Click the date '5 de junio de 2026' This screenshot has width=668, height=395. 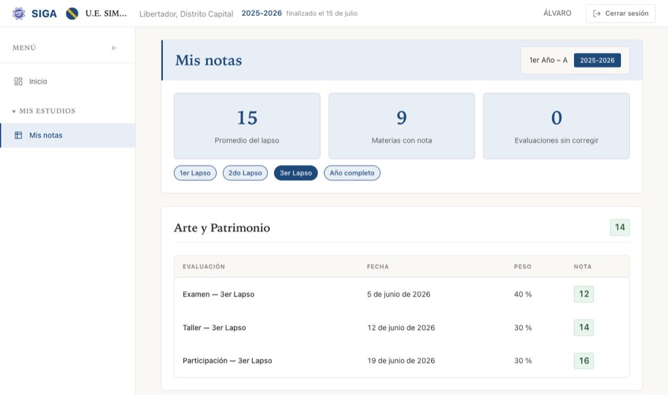tap(399, 294)
